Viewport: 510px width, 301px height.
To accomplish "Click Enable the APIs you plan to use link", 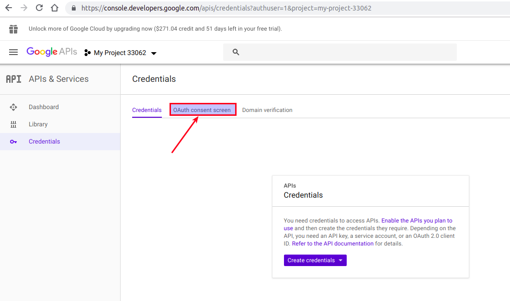I will coord(417,221).
